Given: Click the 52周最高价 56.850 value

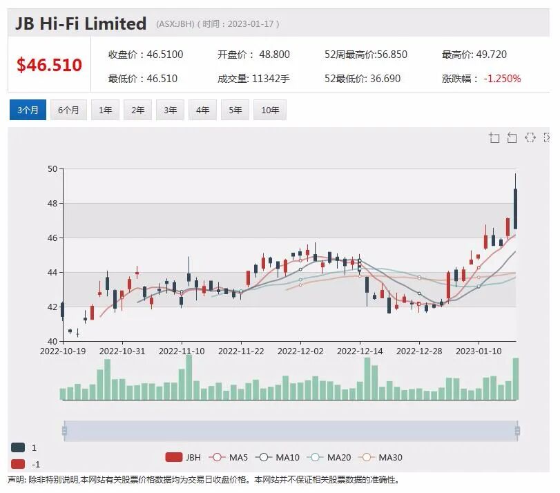Looking at the screenshot, I should [x=366, y=55].
